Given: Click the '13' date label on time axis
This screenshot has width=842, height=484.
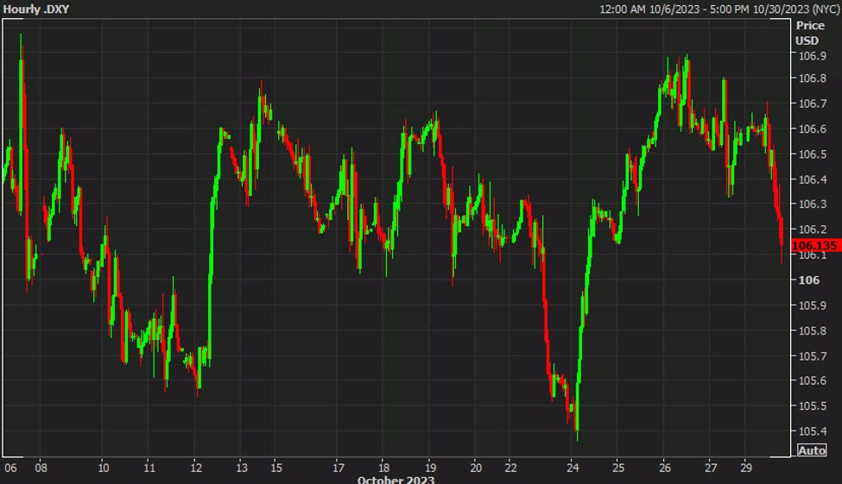Looking at the screenshot, I should 242,468.
